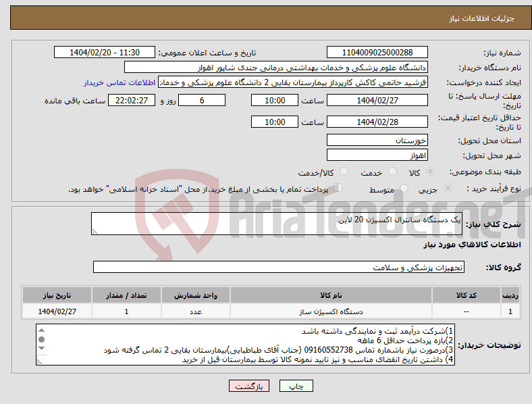Viewport: 532px width, 404px height.
Task: Click the description textarea resize handle
Action: tap(95, 231)
